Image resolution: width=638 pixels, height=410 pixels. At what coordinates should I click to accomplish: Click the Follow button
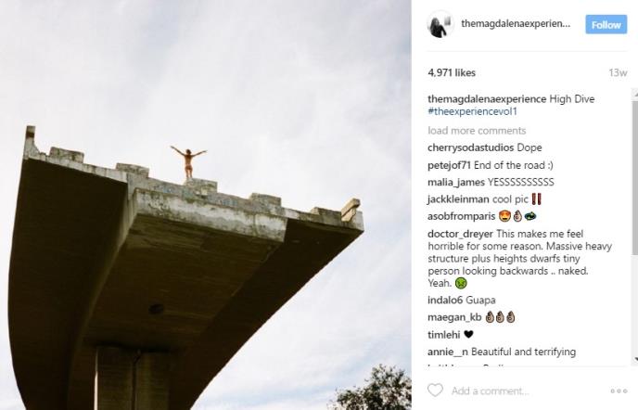coord(606,25)
